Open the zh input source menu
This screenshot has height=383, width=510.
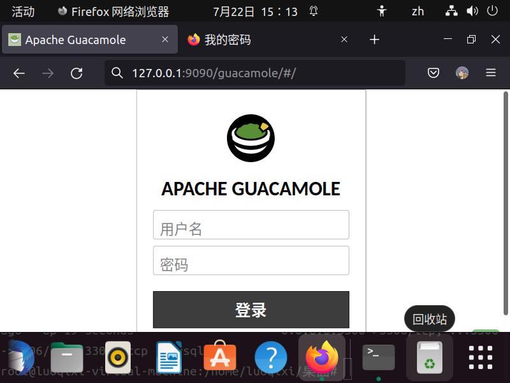click(x=418, y=11)
